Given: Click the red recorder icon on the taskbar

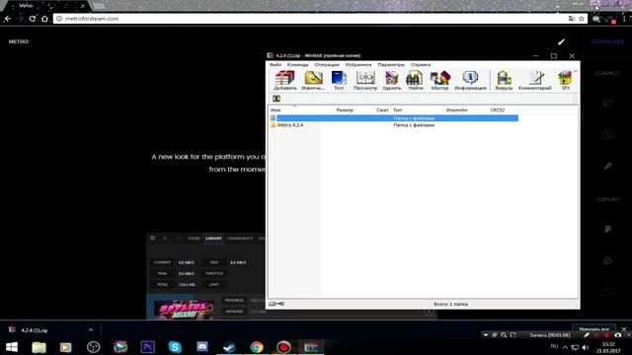Looking at the screenshot, I should tap(283, 347).
